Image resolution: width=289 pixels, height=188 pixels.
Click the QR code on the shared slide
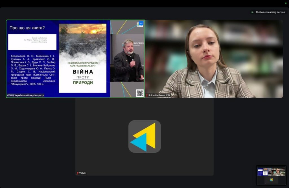140,93
